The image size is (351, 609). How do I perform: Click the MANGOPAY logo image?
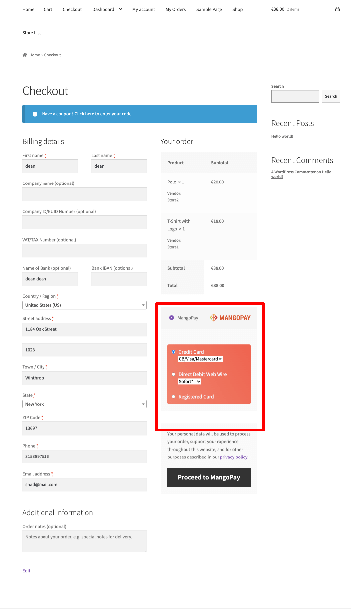230,318
